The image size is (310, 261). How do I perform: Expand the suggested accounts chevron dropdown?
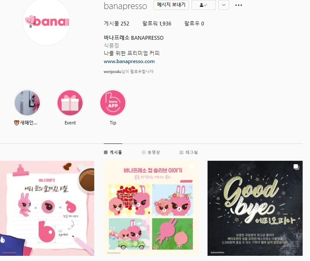[x=224, y=5]
